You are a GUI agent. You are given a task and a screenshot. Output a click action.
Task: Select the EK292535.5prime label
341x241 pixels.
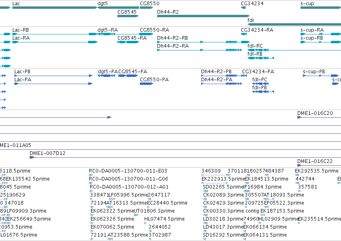pos(317,171)
